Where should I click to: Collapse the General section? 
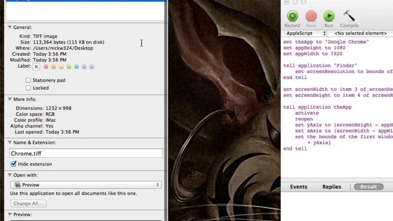(10, 27)
